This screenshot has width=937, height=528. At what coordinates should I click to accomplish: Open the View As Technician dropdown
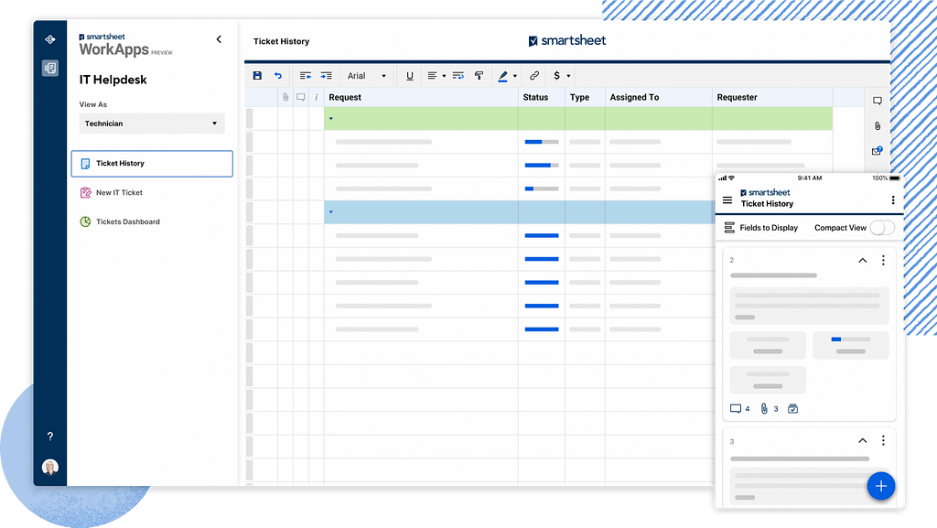pyautogui.click(x=152, y=124)
